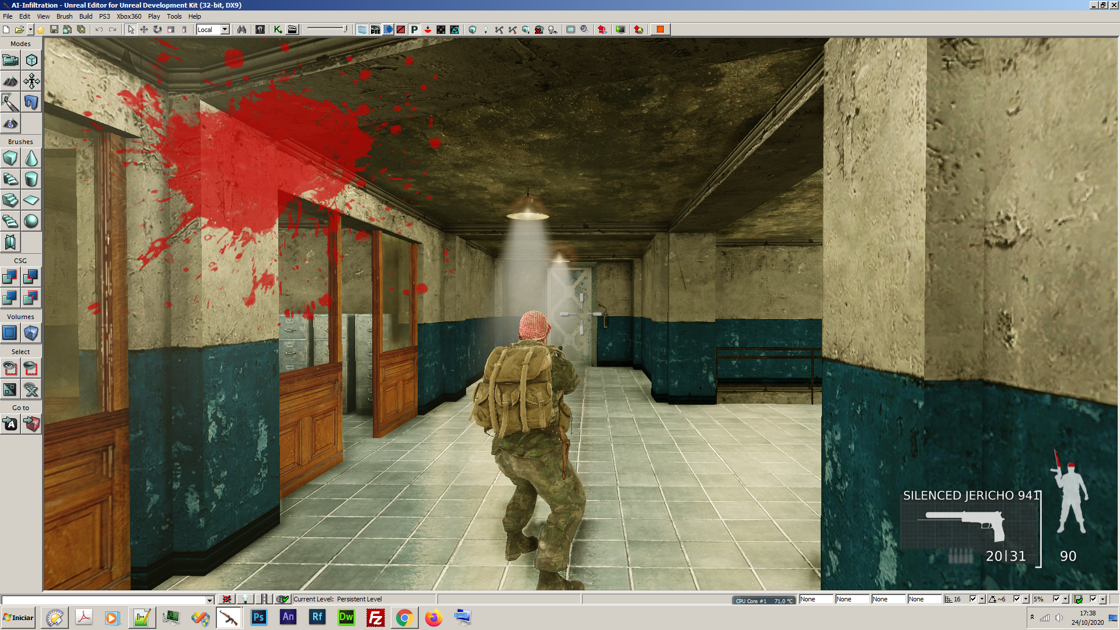Image resolution: width=1120 pixels, height=630 pixels.
Task: Create Cone builder brush
Action: tap(32, 158)
